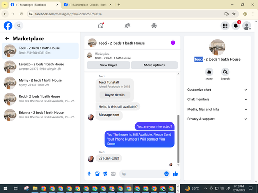
Task: Record a voice clip with microphone icon
Action: [x=89, y=174]
